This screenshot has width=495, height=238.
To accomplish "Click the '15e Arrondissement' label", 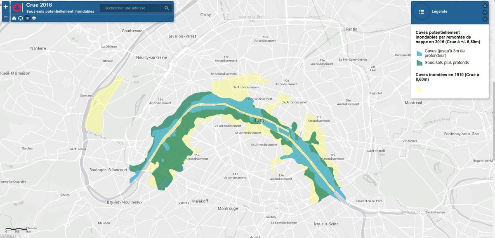I will coord(197,157).
